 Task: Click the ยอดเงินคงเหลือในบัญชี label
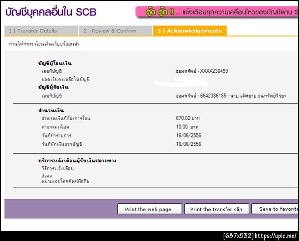pyautogui.click(x=66, y=79)
